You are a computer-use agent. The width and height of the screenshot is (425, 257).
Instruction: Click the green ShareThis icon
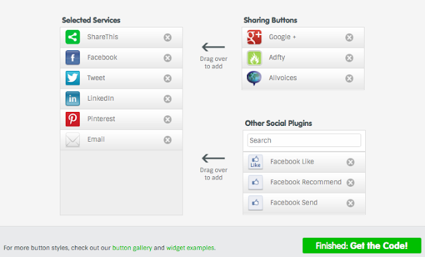72,37
